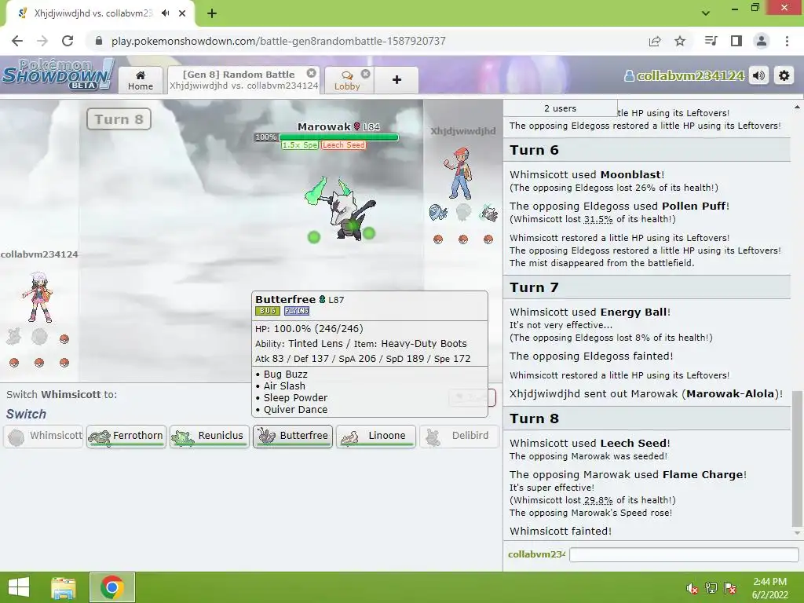The image size is (804, 603).
Task: Open the Chrome profile icon
Action: (762, 41)
